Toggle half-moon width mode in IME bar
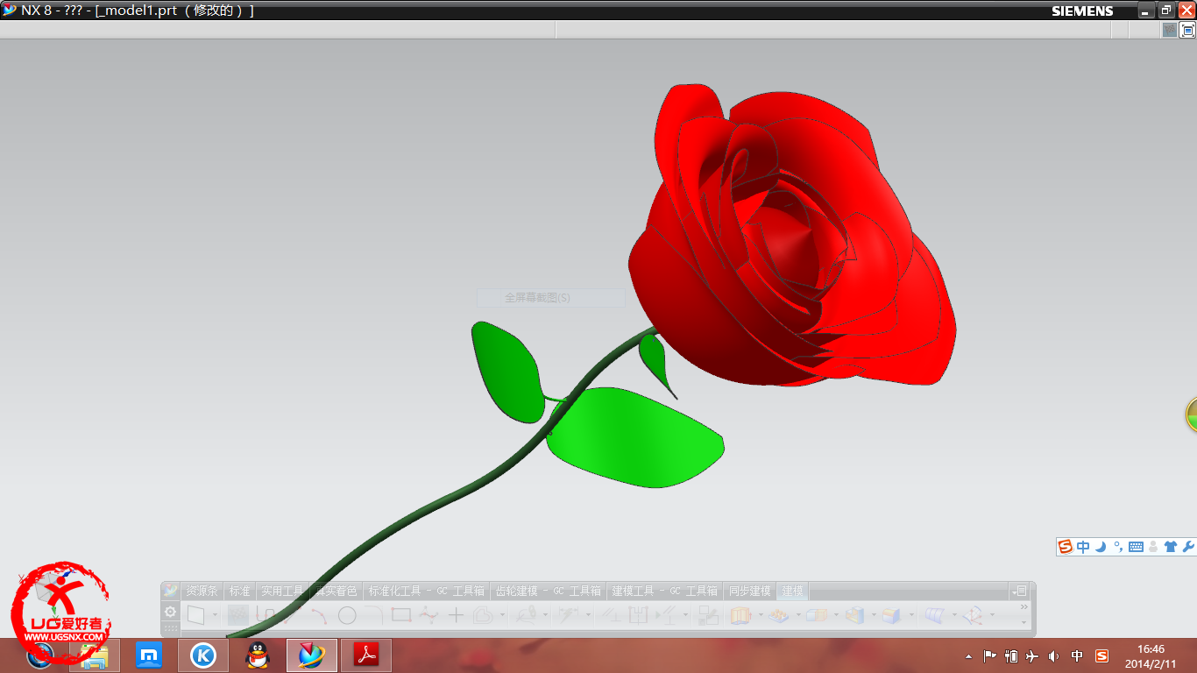Viewport: 1197px width, 673px height. pyautogui.click(x=1101, y=547)
